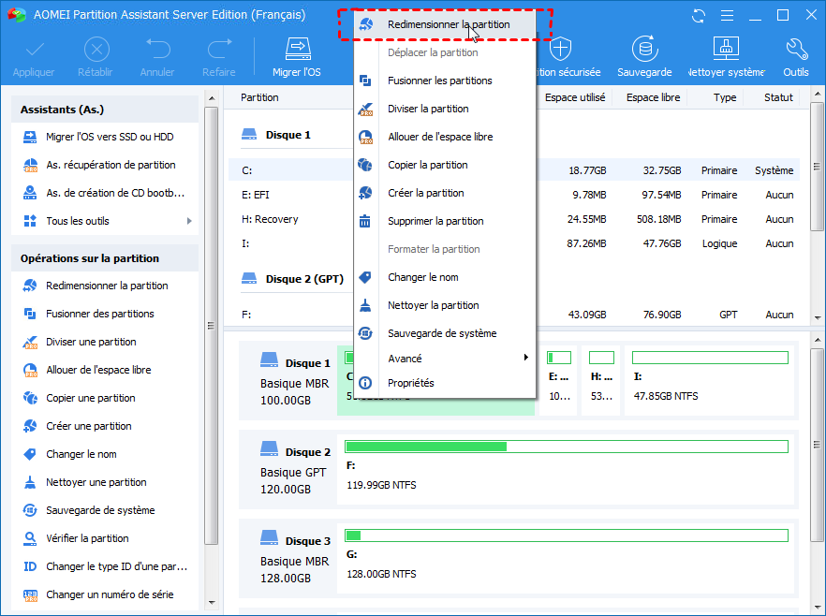Click the partition list vertical scrollbar
Screen dimensions: 826x616
click(817, 167)
